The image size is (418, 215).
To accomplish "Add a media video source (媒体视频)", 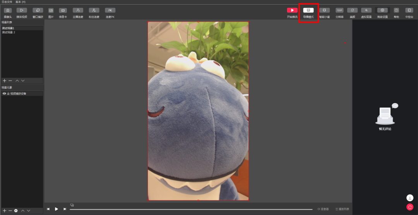I will pos(22,13).
